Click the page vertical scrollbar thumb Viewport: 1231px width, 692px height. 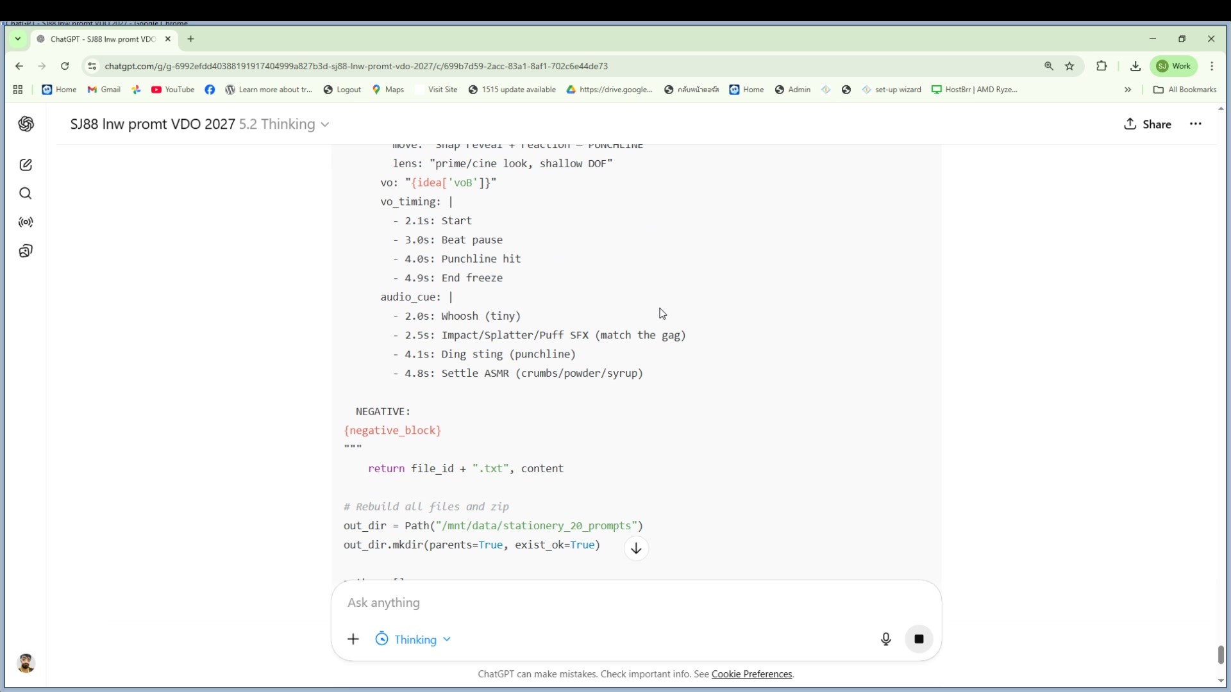click(1221, 654)
